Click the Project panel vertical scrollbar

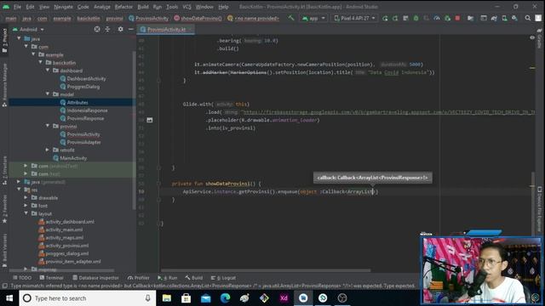135,130
